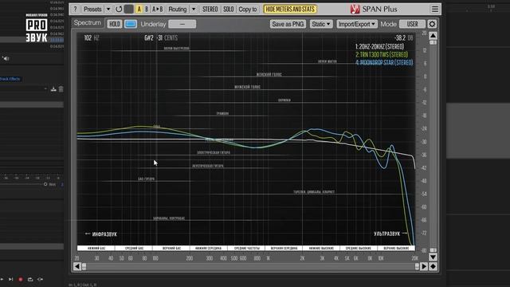The width and height of the screenshot is (510, 287).
Task: Click the speaker mute icon in host
Action: pos(6,58)
